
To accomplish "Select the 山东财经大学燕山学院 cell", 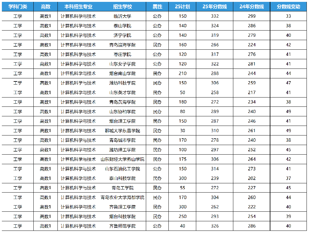I will (122, 159).
